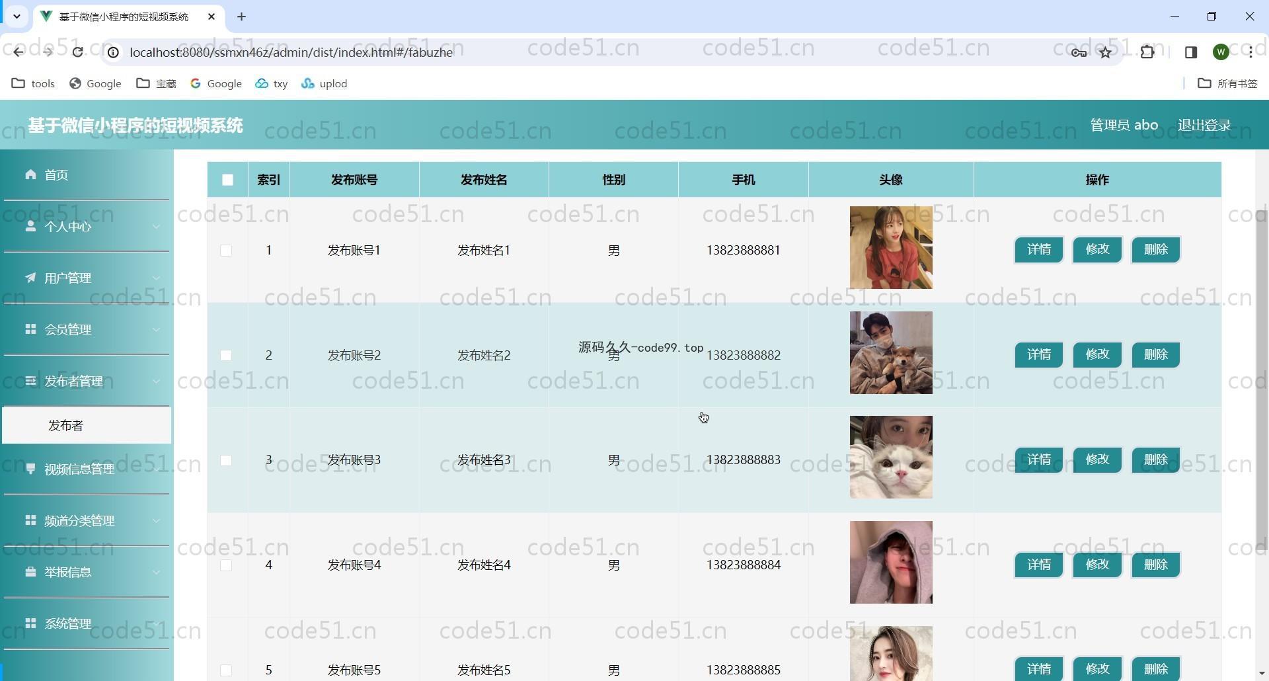Click the briefcase icon for 举报信息
Image resolution: width=1269 pixels, height=681 pixels.
click(x=30, y=572)
